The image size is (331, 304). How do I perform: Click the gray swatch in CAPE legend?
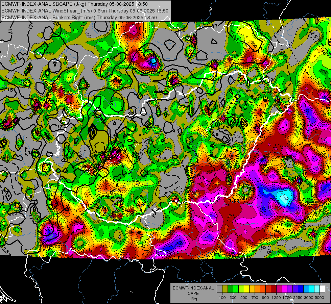[219, 289]
